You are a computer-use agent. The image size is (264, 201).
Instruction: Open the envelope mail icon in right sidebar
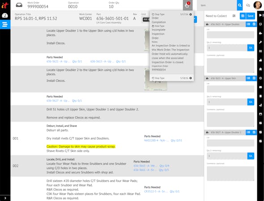pos(260,87)
